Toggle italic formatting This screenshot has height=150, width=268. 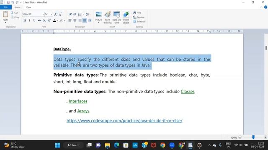click(29, 20)
